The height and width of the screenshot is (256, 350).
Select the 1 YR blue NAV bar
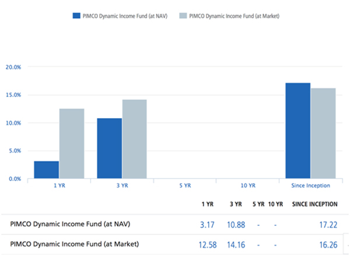coord(47,169)
